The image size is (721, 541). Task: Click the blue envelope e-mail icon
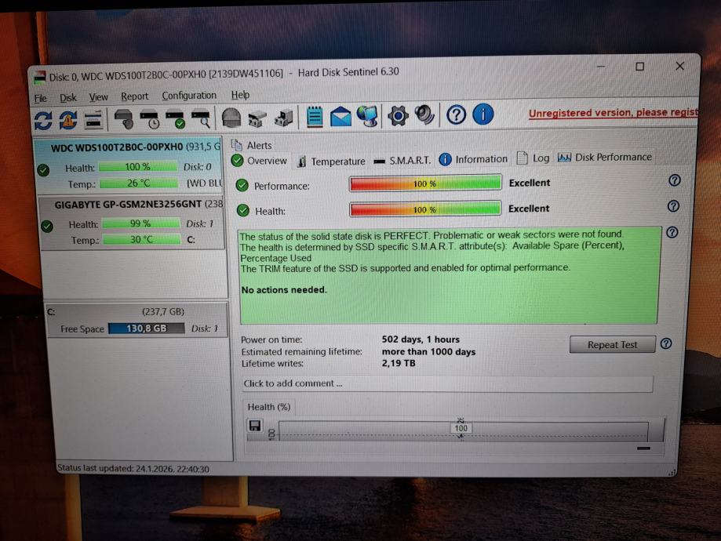tap(340, 116)
